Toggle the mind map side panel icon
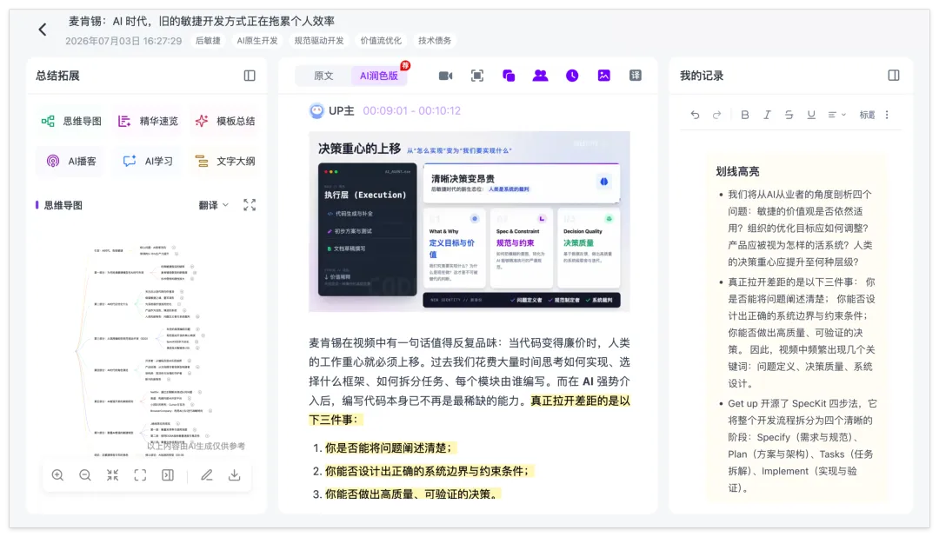The height and width of the screenshot is (537, 939). tap(168, 475)
